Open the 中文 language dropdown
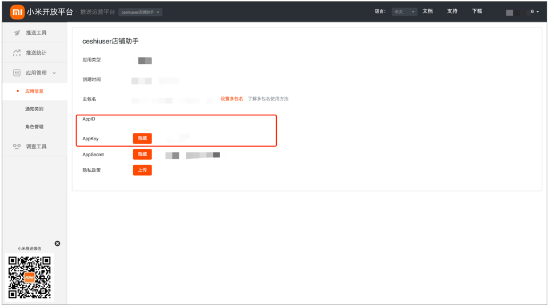This screenshot has height=308, width=549. [x=404, y=12]
